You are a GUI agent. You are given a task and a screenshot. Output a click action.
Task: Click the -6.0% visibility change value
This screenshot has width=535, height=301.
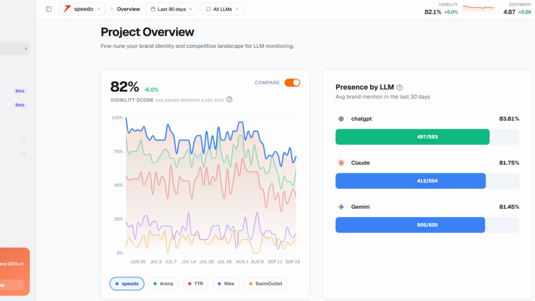[151, 90]
